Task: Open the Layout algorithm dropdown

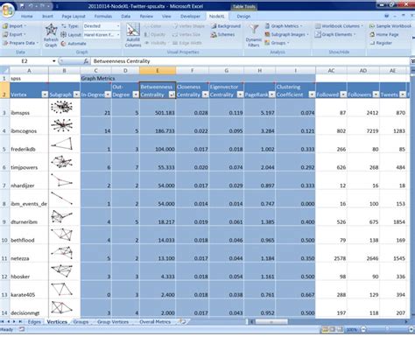Action: 118,35
